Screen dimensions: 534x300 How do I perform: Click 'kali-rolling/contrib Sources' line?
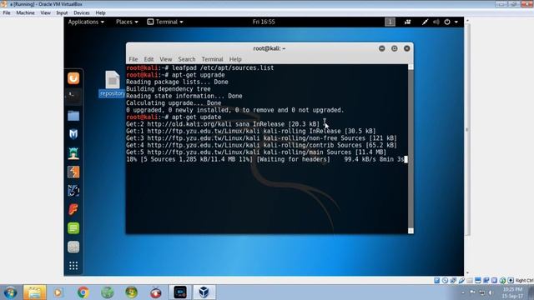(x=261, y=145)
